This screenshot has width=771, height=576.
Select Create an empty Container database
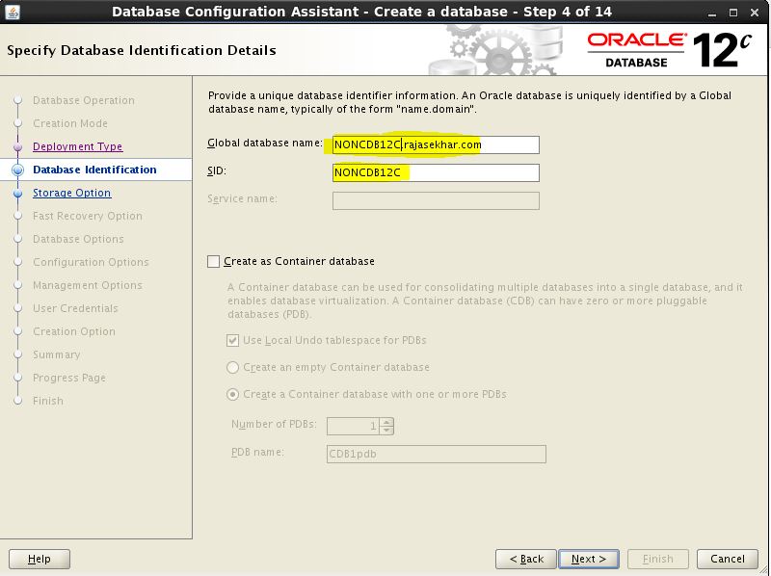point(233,367)
